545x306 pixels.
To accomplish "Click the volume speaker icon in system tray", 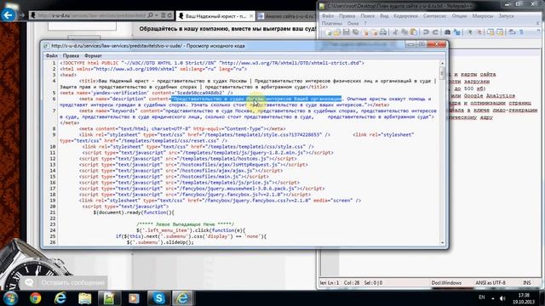I will pyautogui.click(x=502, y=298).
